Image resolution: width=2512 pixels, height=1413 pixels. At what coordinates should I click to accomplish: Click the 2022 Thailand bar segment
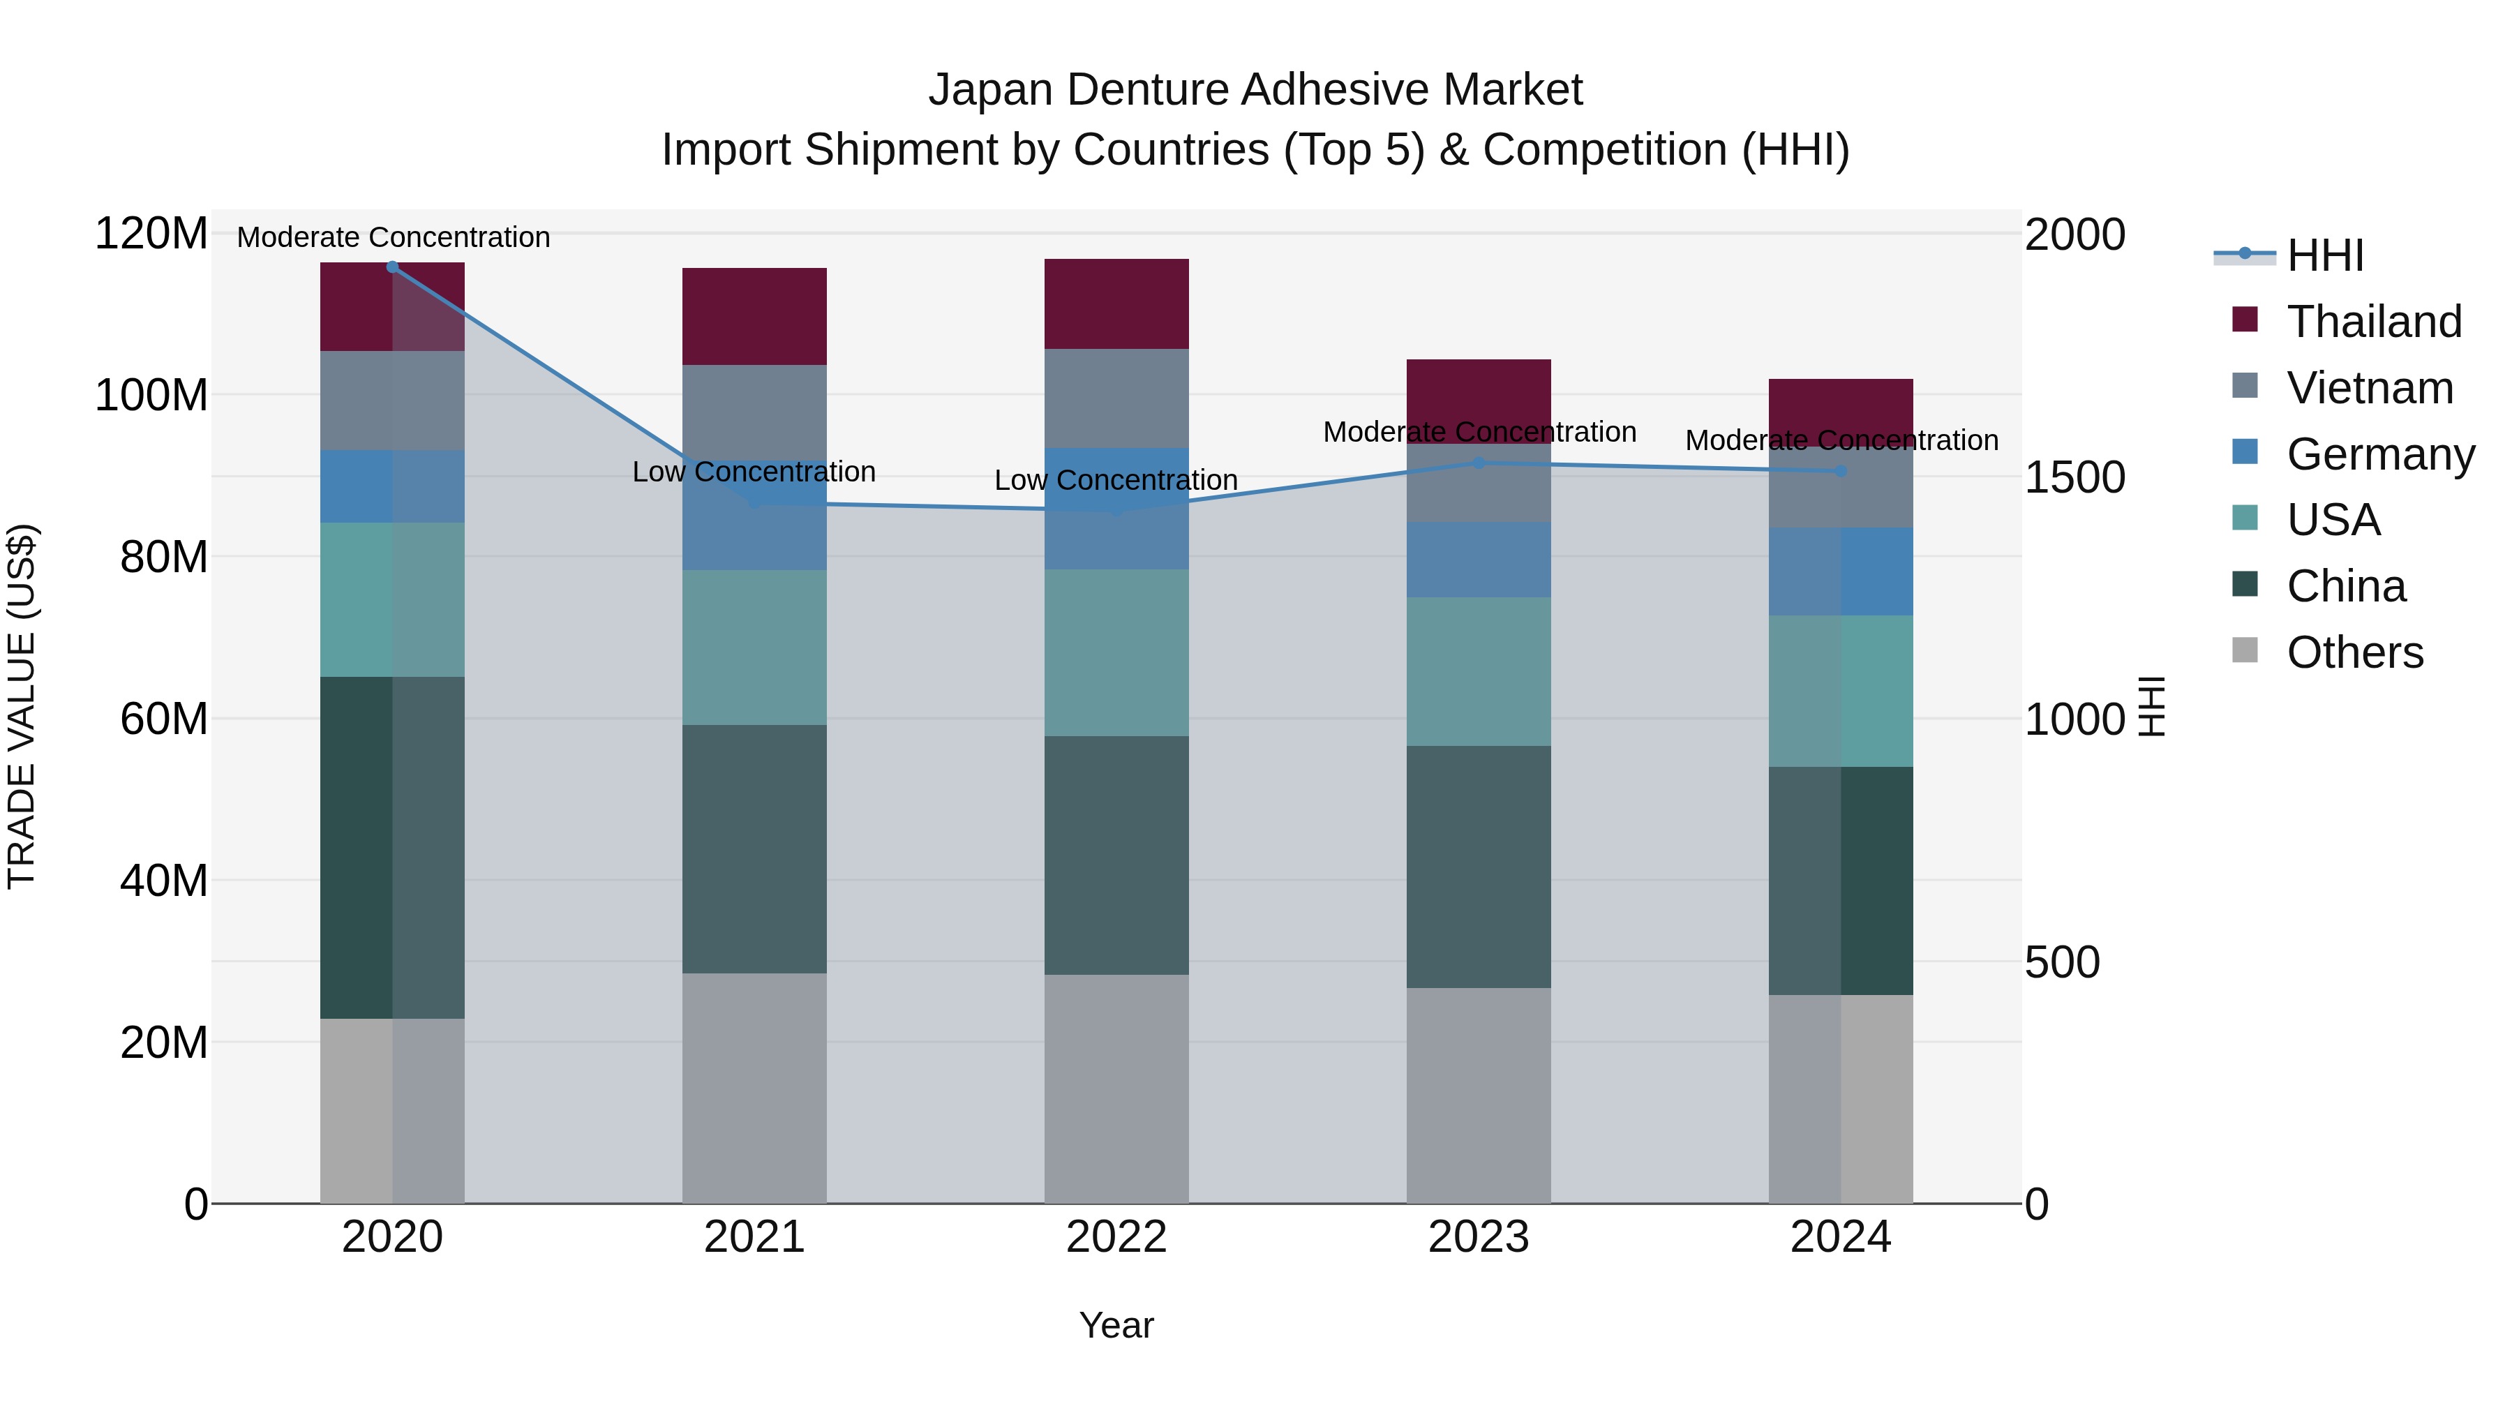[x=1116, y=304]
